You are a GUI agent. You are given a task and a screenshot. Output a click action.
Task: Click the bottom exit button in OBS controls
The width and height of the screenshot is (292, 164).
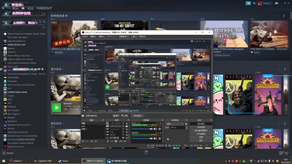(201, 140)
